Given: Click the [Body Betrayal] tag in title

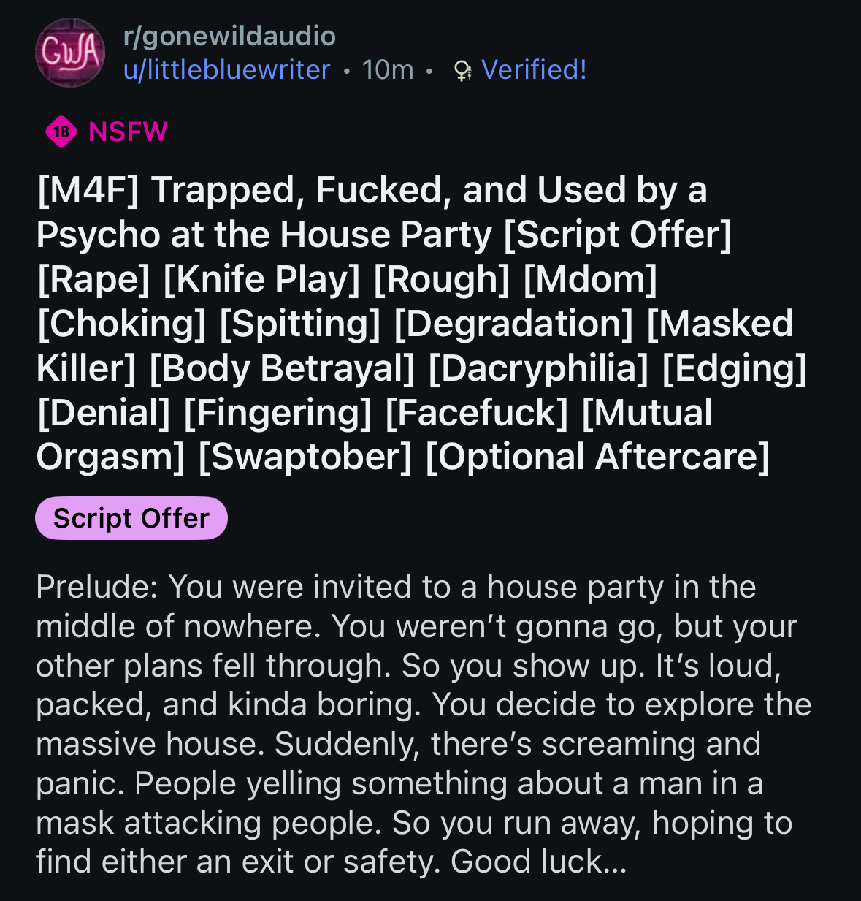Looking at the screenshot, I should [x=282, y=368].
